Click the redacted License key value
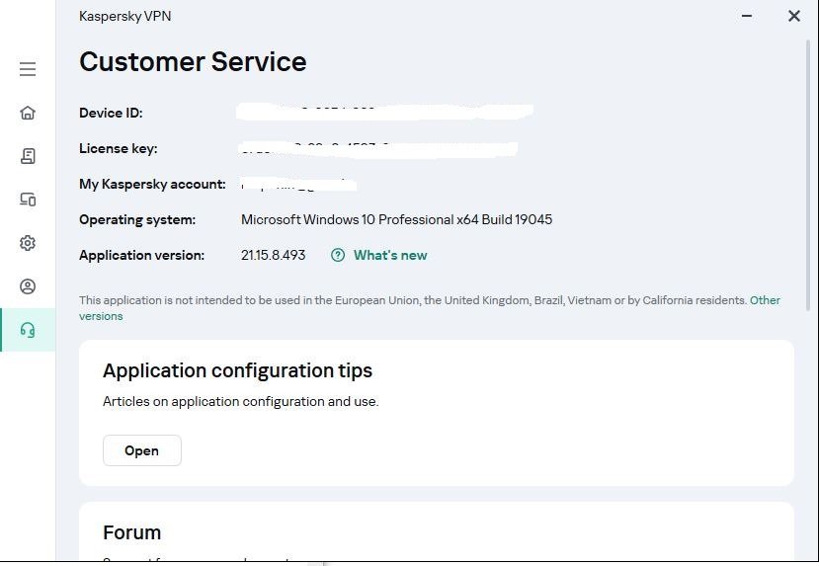The width and height of the screenshot is (819, 566). pos(378,149)
